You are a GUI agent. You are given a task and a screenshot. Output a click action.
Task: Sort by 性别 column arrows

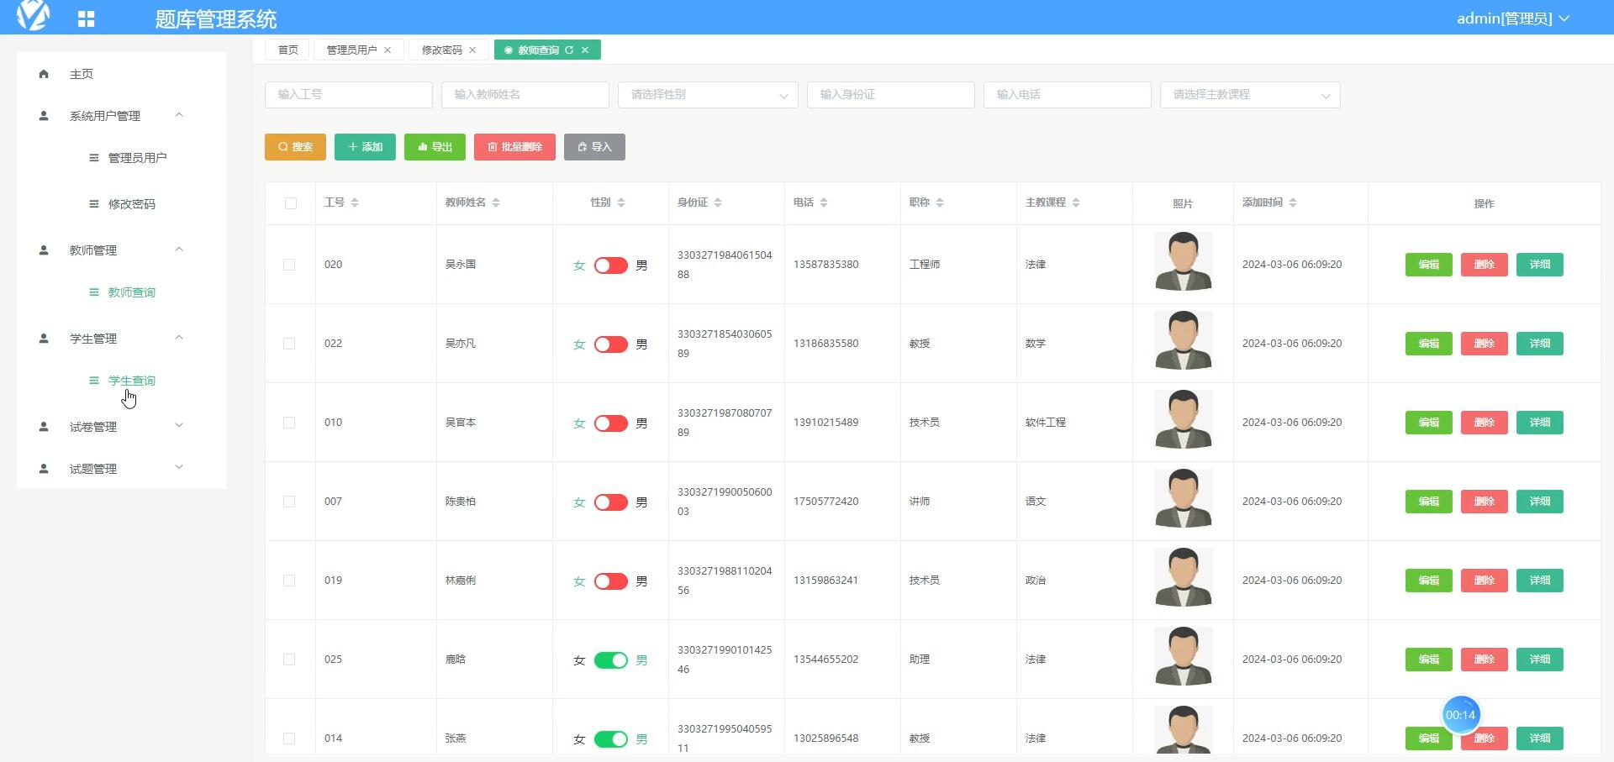tap(621, 202)
